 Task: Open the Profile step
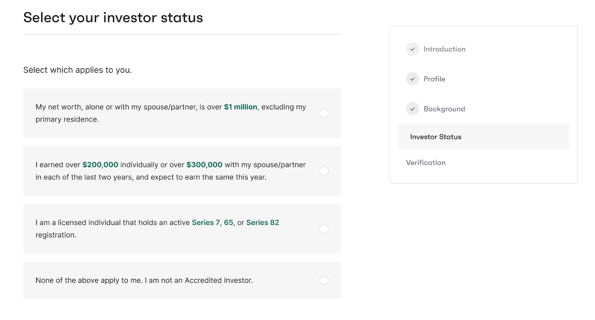click(434, 79)
